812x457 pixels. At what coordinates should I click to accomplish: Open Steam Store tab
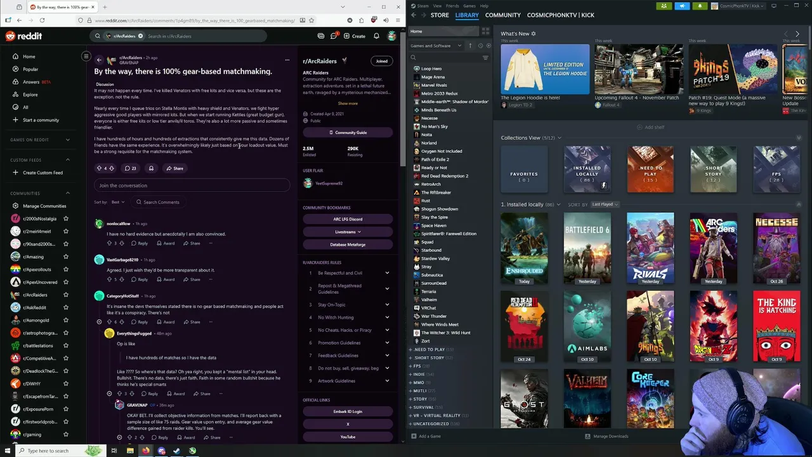pyautogui.click(x=440, y=15)
